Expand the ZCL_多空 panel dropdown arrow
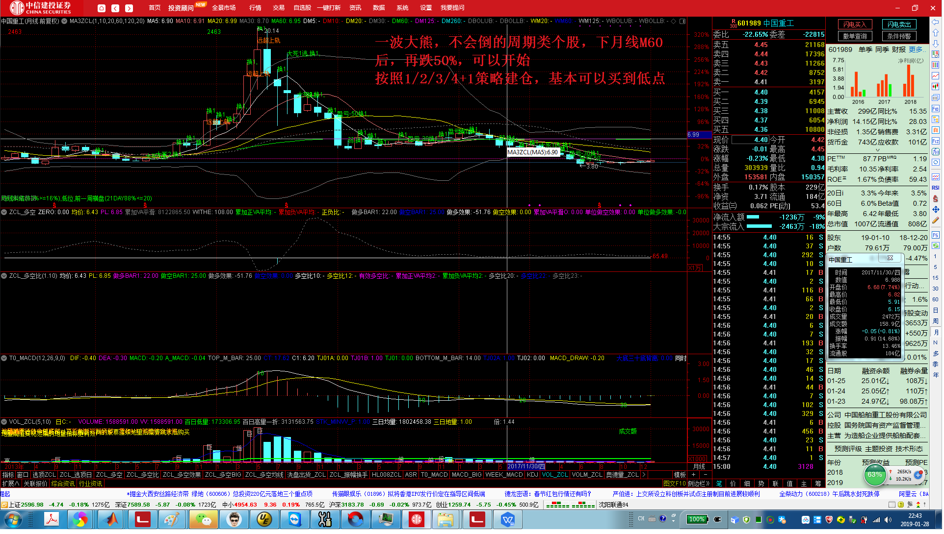The image size is (944, 534). coord(4,213)
